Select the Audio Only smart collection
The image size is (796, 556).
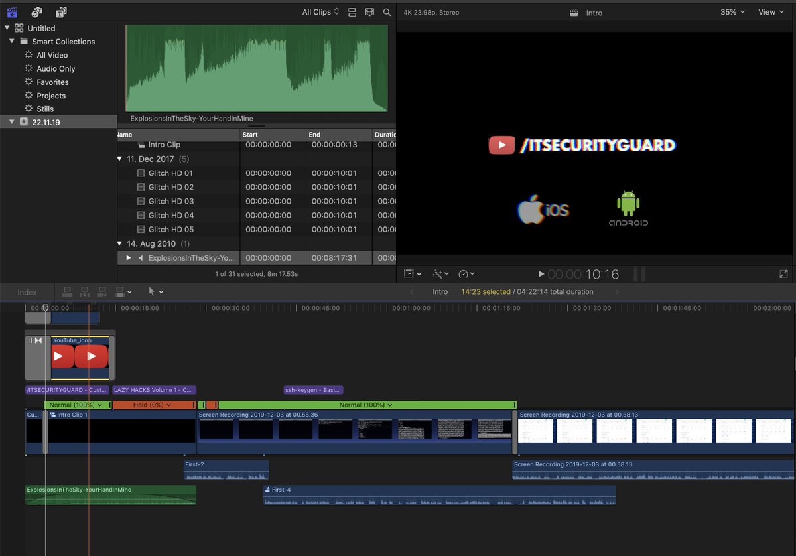[x=56, y=68]
